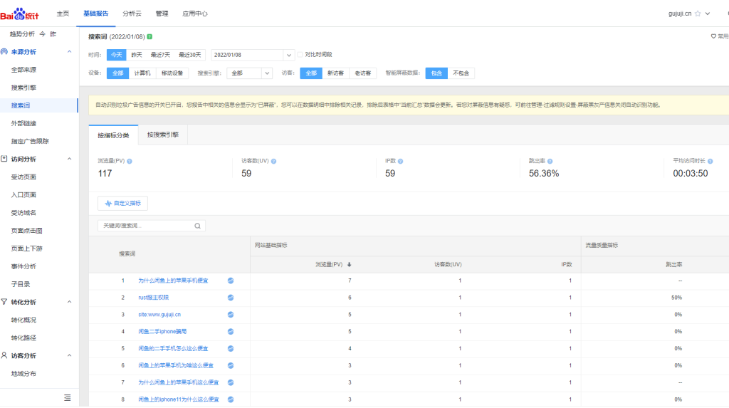
Task: Open 搜索引擎 in the sidebar
Action: (x=23, y=88)
